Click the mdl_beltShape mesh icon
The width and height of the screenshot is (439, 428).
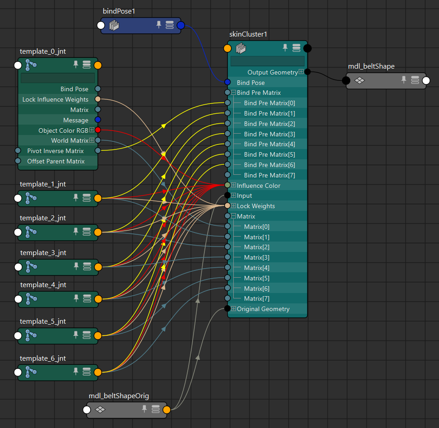pyautogui.click(x=359, y=81)
